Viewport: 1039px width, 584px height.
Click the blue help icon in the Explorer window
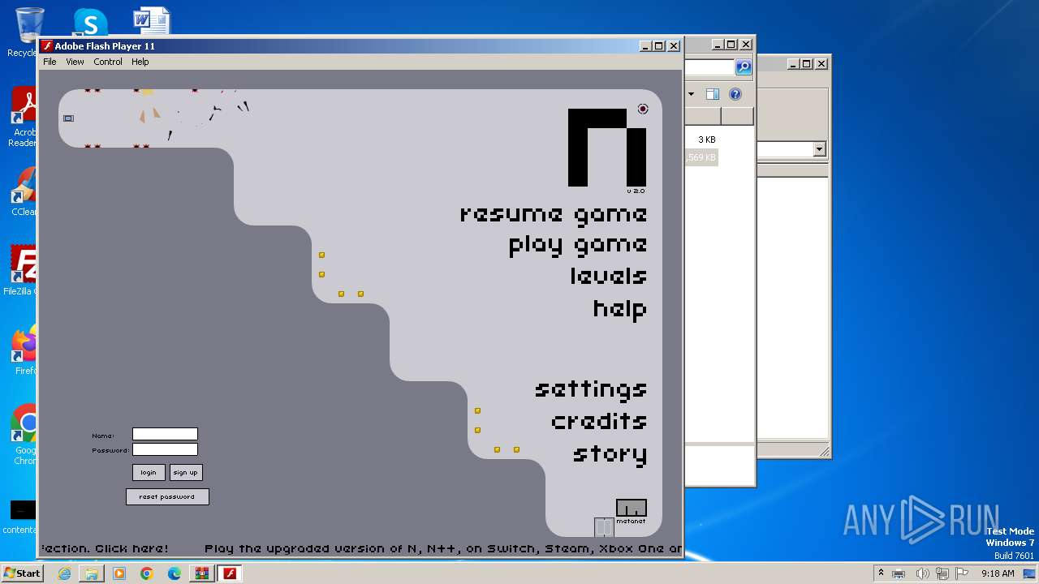(x=735, y=94)
